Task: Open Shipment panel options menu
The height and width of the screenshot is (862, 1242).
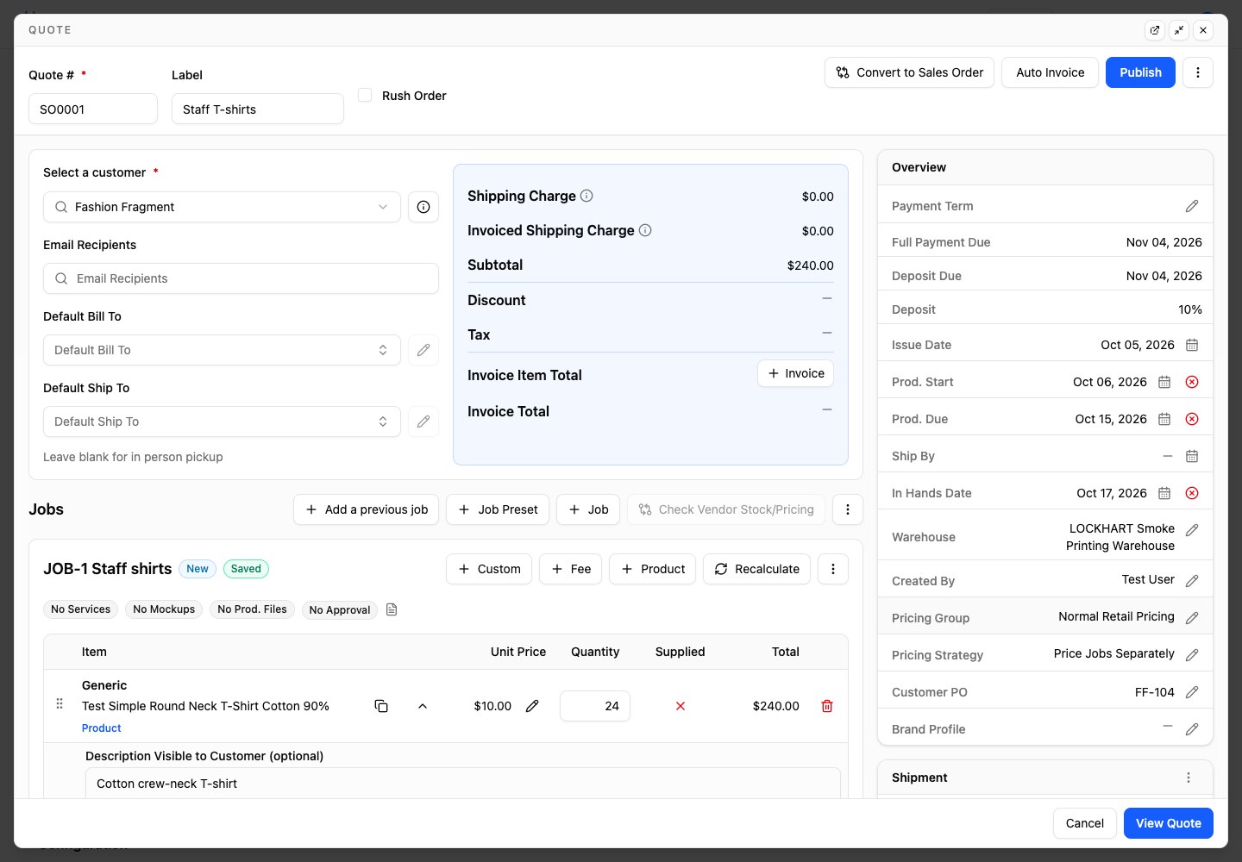Action: 1189,778
